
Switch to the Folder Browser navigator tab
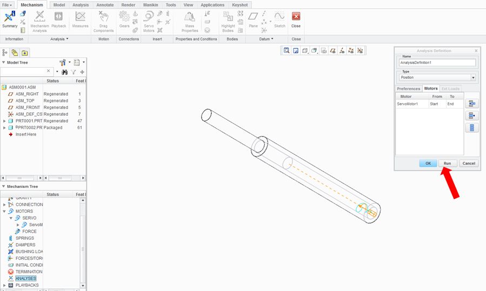tap(15, 53)
